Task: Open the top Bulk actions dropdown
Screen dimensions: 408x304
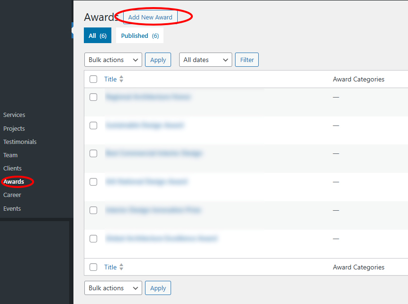Action: pyautogui.click(x=113, y=60)
